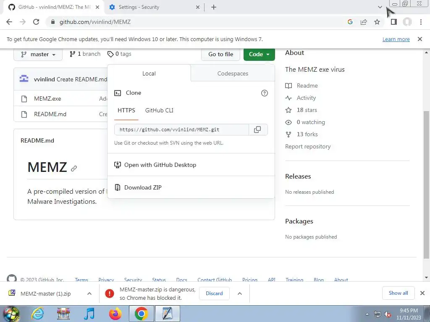This screenshot has width=430, height=322.
Task: Launch Firefox from the taskbar
Action: point(115,314)
